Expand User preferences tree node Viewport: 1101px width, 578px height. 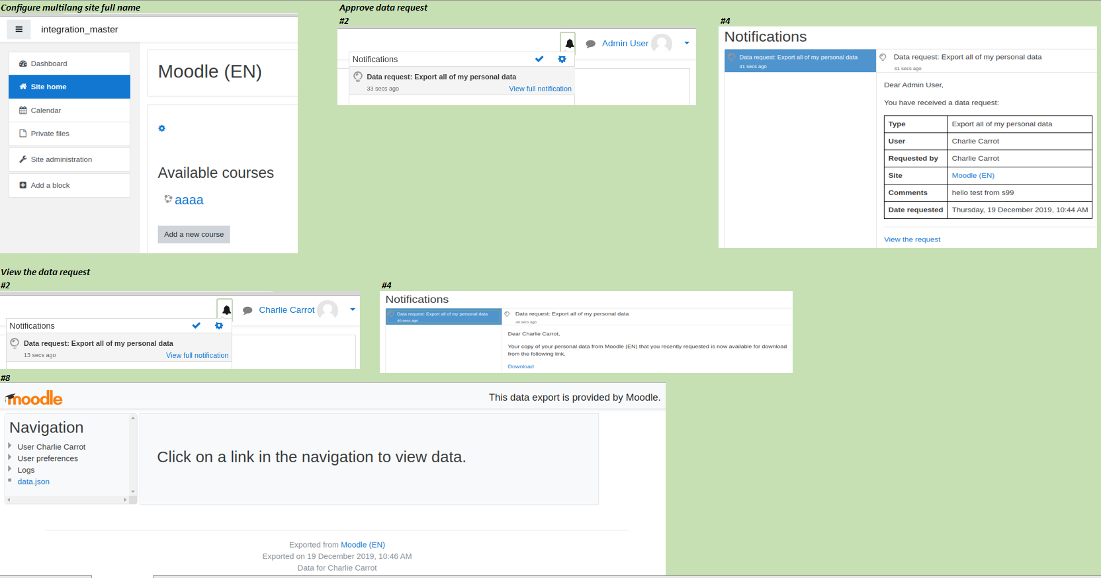click(x=10, y=457)
